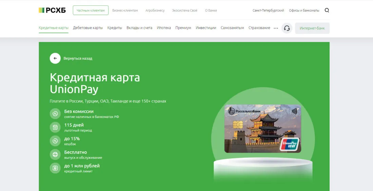Click Вернуться назад link text
The width and height of the screenshot is (373, 191).
pos(78,59)
